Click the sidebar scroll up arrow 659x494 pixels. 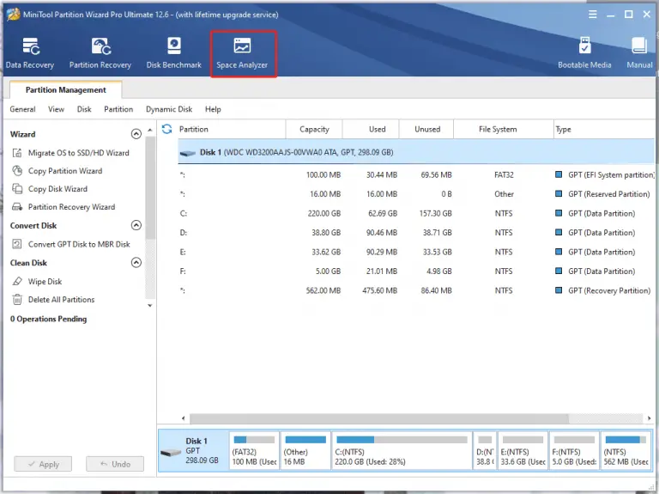150,131
